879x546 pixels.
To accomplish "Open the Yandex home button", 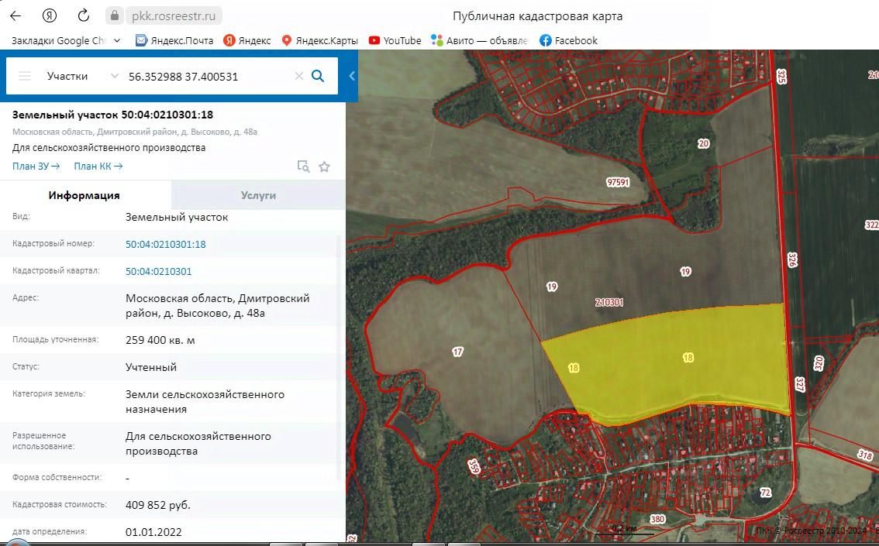I will (50, 15).
